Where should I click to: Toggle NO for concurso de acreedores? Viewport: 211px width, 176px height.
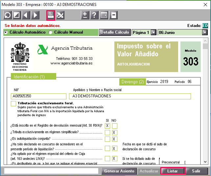coord(114,148)
